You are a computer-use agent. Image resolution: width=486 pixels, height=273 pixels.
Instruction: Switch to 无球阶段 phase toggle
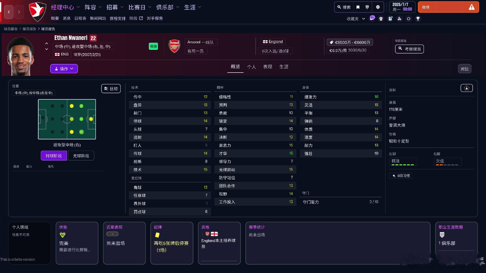pyautogui.click(x=81, y=156)
